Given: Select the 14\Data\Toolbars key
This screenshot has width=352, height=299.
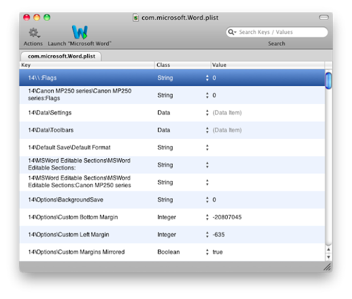Looking at the screenshot, I should click(51, 130).
